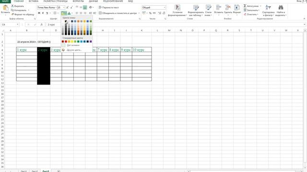The image size is (307, 172).
Task: Switch to the РЕЦЕНЗИРОВАНИЕ ribbon tab
Action: pyautogui.click(x=113, y=1)
